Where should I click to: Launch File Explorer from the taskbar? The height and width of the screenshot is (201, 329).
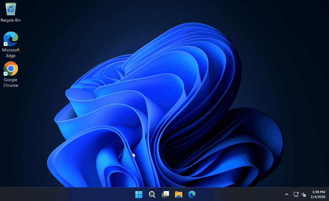[x=179, y=194]
